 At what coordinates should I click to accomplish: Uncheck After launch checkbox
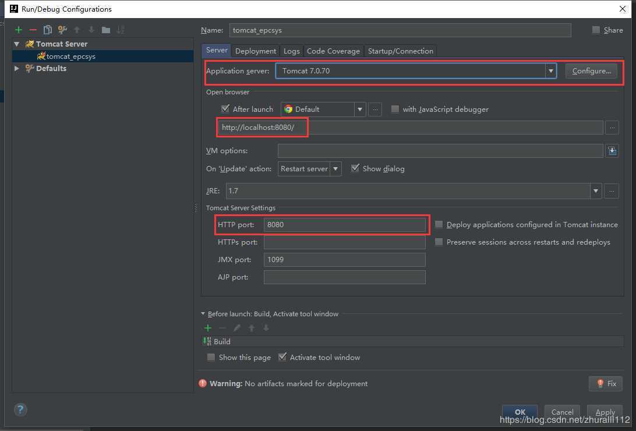[x=225, y=109]
